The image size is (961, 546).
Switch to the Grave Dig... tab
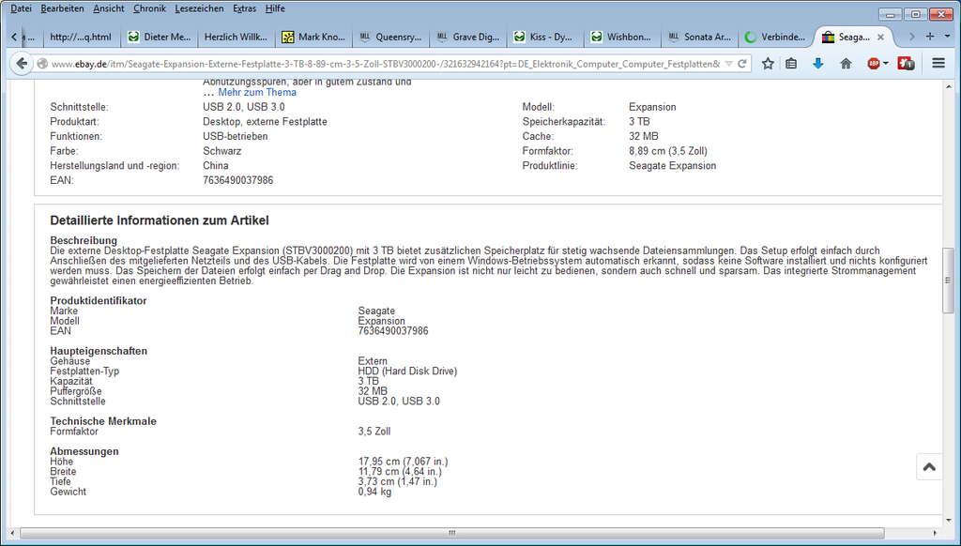[468, 38]
